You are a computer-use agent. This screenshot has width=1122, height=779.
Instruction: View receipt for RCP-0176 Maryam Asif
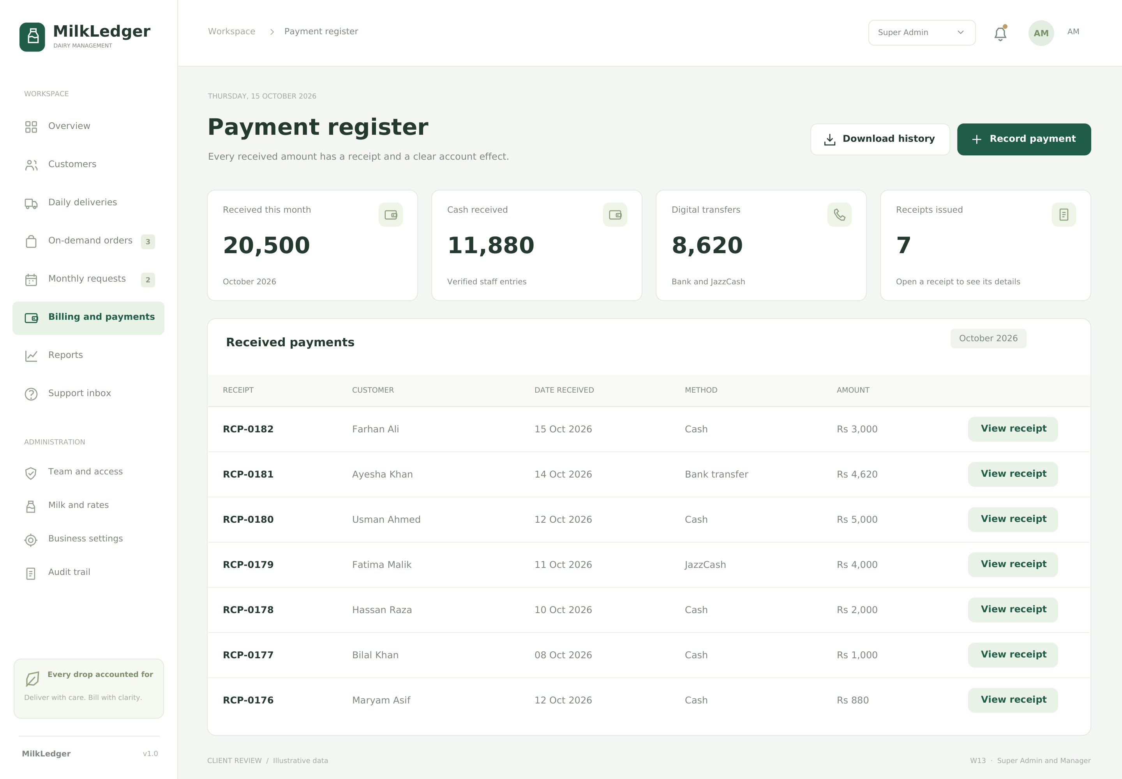click(1013, 700)
